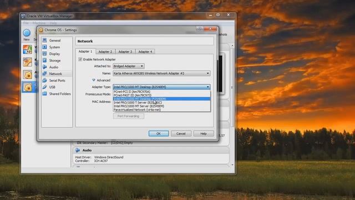Select the Display settings icon

44,54
